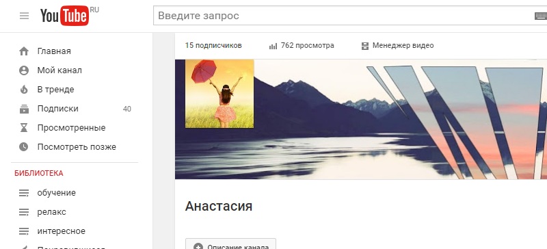Screen dimensions: 547x249
Task: Open the БИБЛИОТЕКА section link
Action: click(39, 173)
